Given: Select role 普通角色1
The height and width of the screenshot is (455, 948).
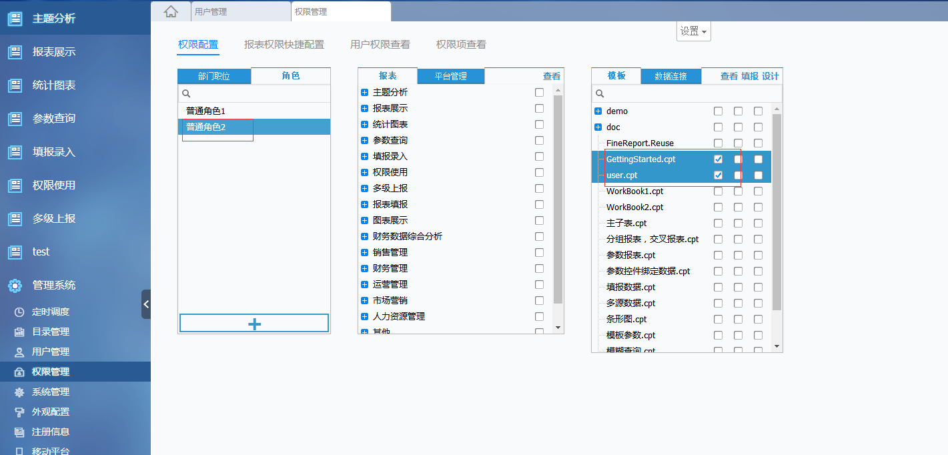Looking at the screenshot, I should 254,111.
